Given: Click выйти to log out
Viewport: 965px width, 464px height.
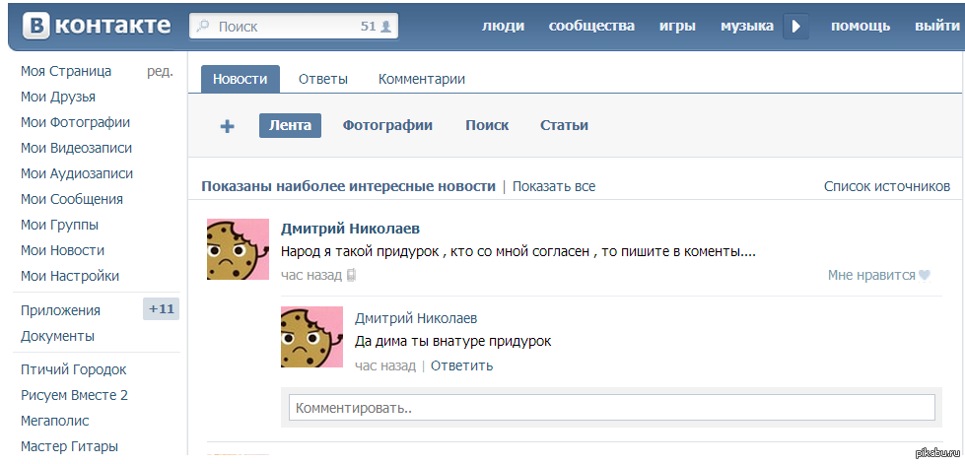Looking at the screenshot, I should (x=936, y=27).
